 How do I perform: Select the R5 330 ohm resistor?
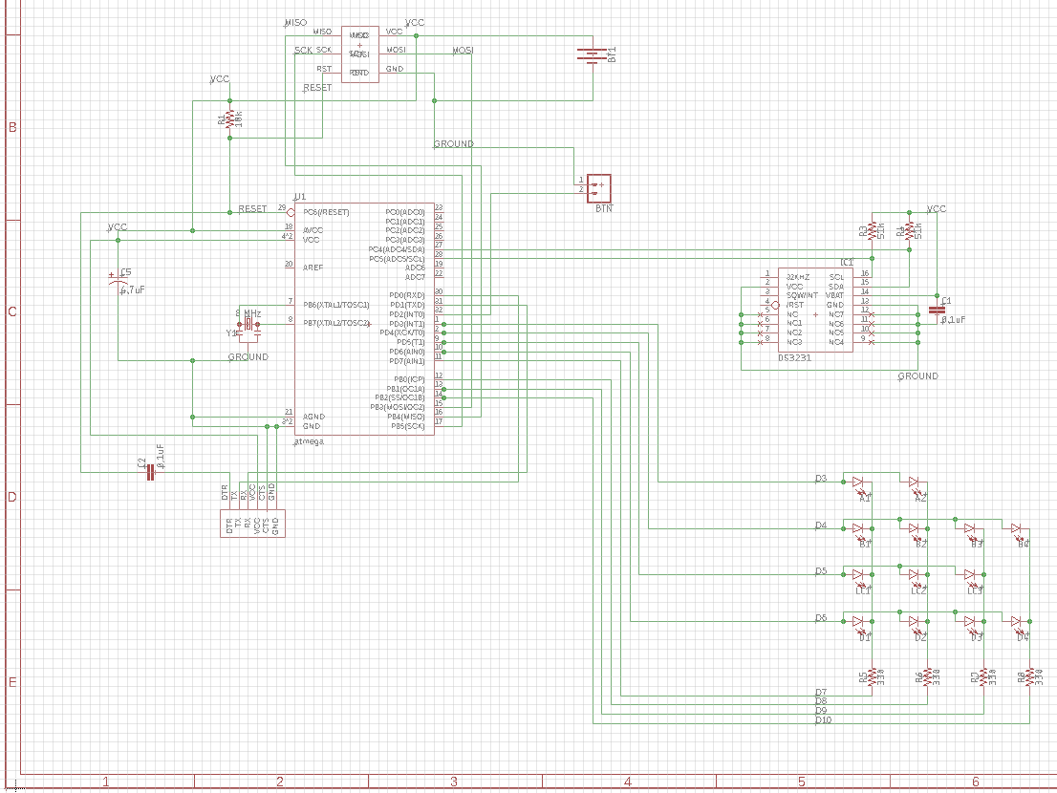(873, 676)
